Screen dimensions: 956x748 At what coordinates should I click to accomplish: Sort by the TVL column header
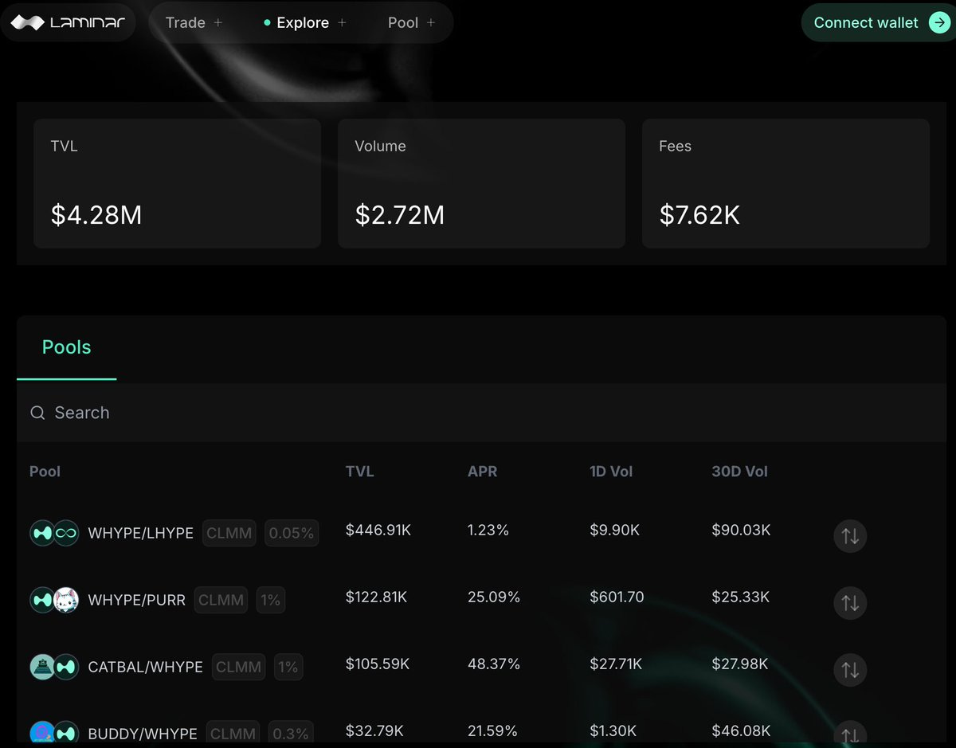tap(359, 472)
